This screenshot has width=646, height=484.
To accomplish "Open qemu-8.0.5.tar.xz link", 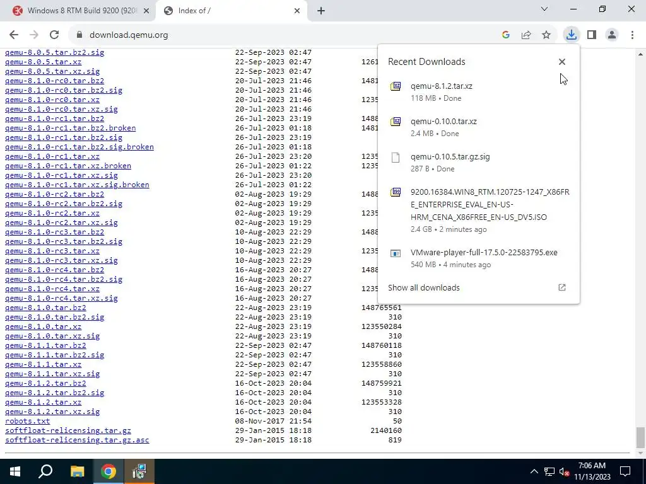I will click(x=44, y=62).
